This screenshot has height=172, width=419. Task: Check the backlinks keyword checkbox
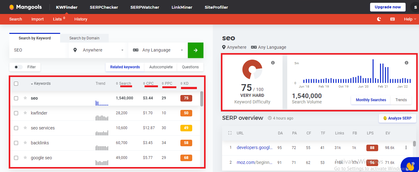(16, 143)
